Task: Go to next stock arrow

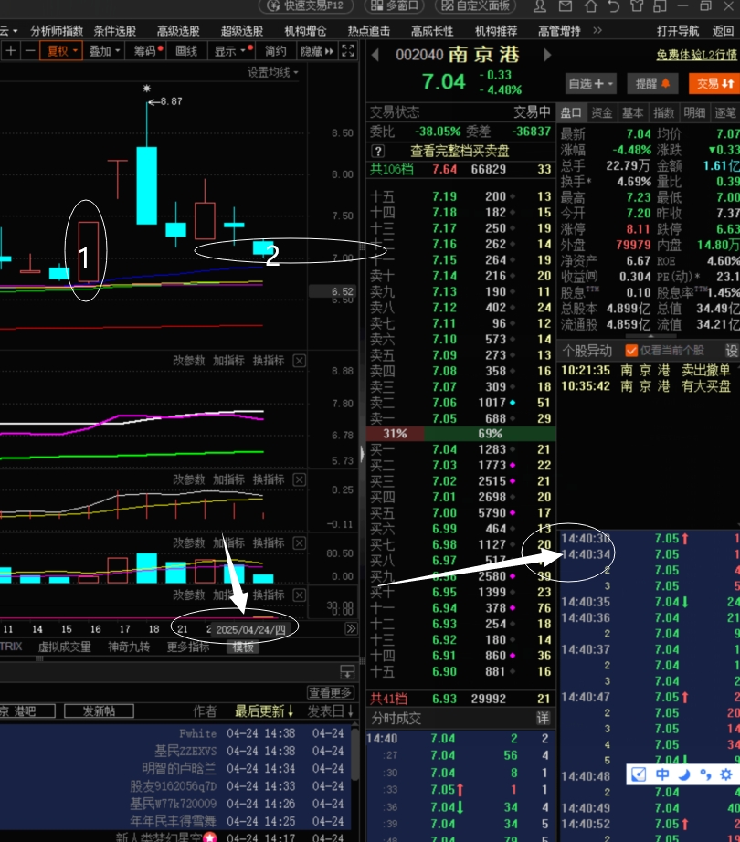Action: pos(547,55)
